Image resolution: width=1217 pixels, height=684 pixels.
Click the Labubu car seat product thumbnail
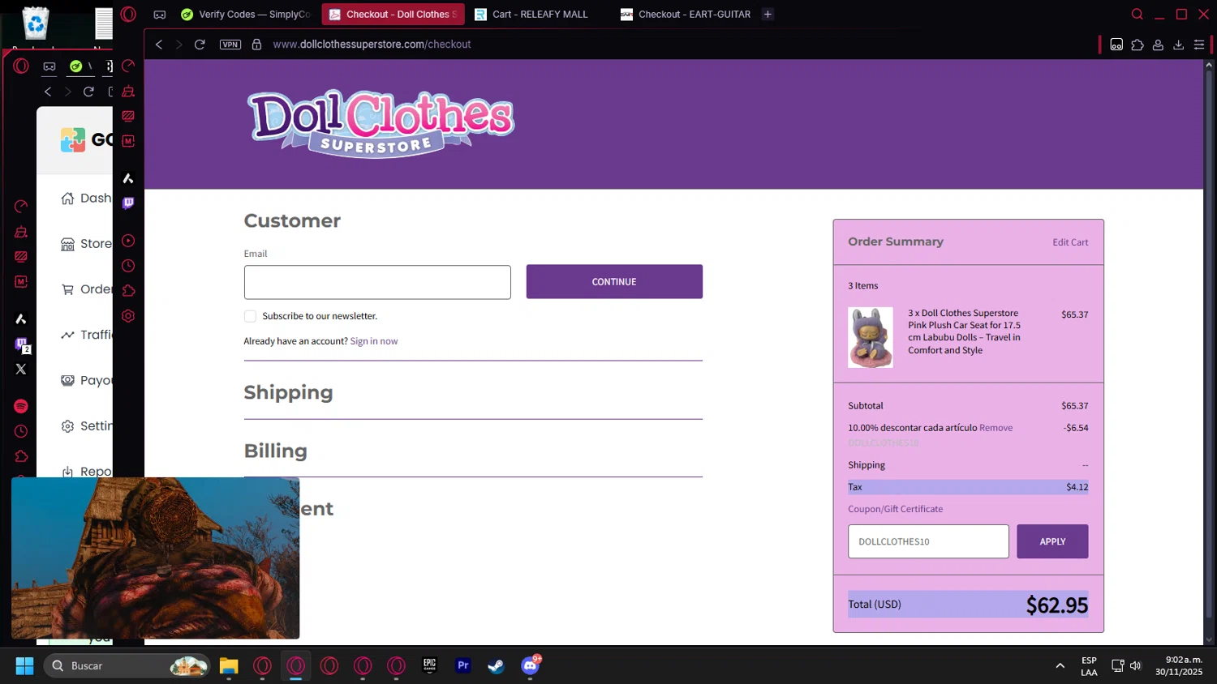pos(871,337)
